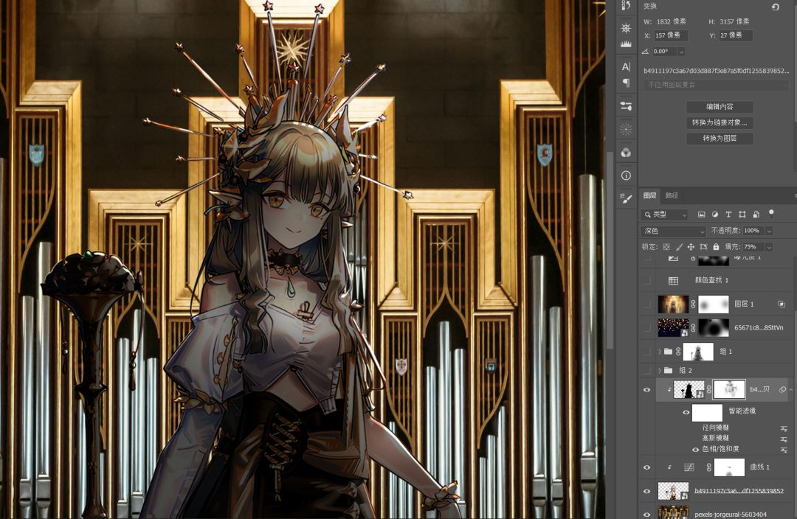Screen dimensions: 797x519
Task: Click the 编辑内容 button
Action: point(719,107)
